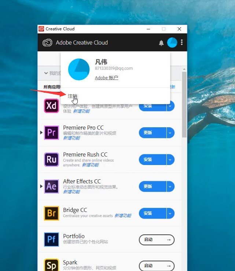
Task: Open the notifications bell icon
Action: point(161,43)
